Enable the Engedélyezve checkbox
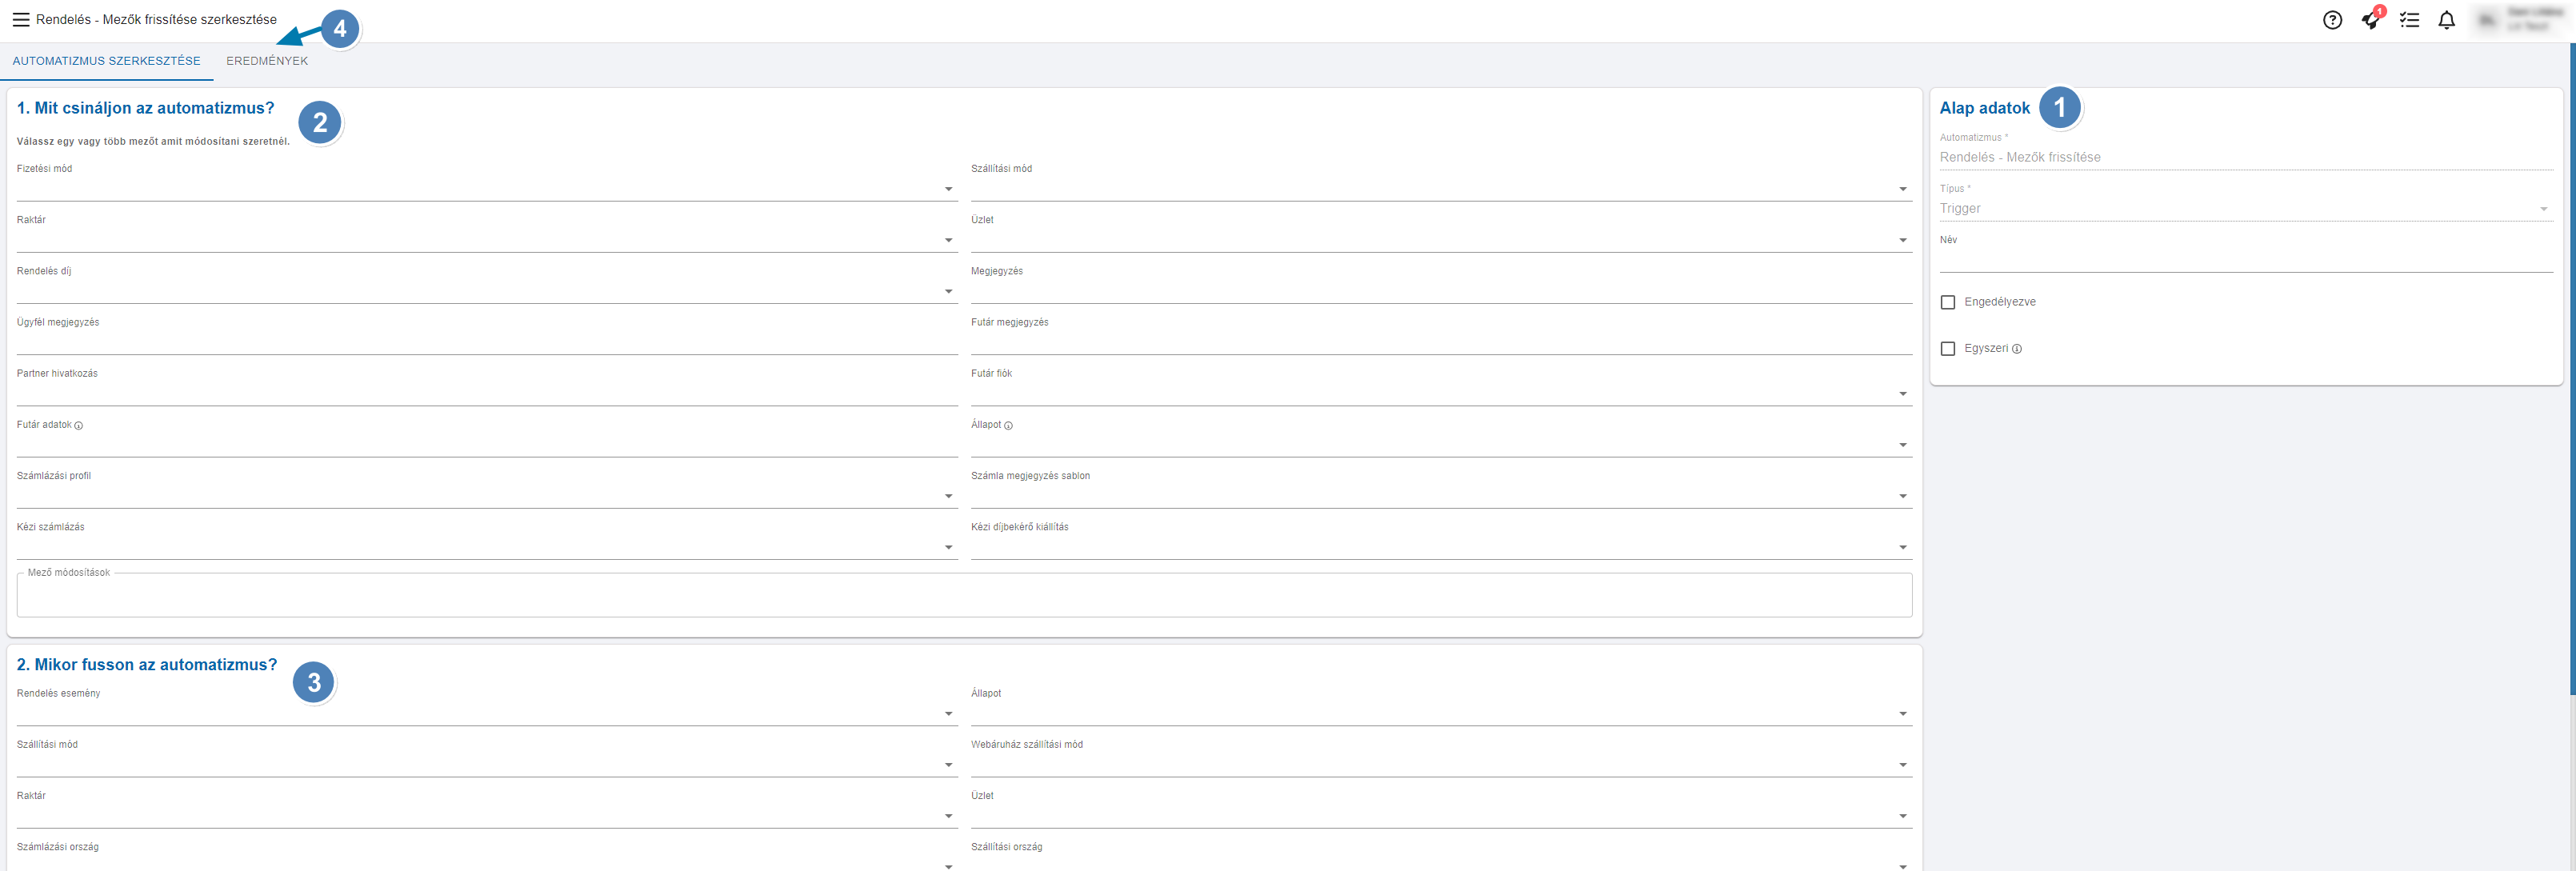The image size is (2576, 871). (x=1947, y=302)
